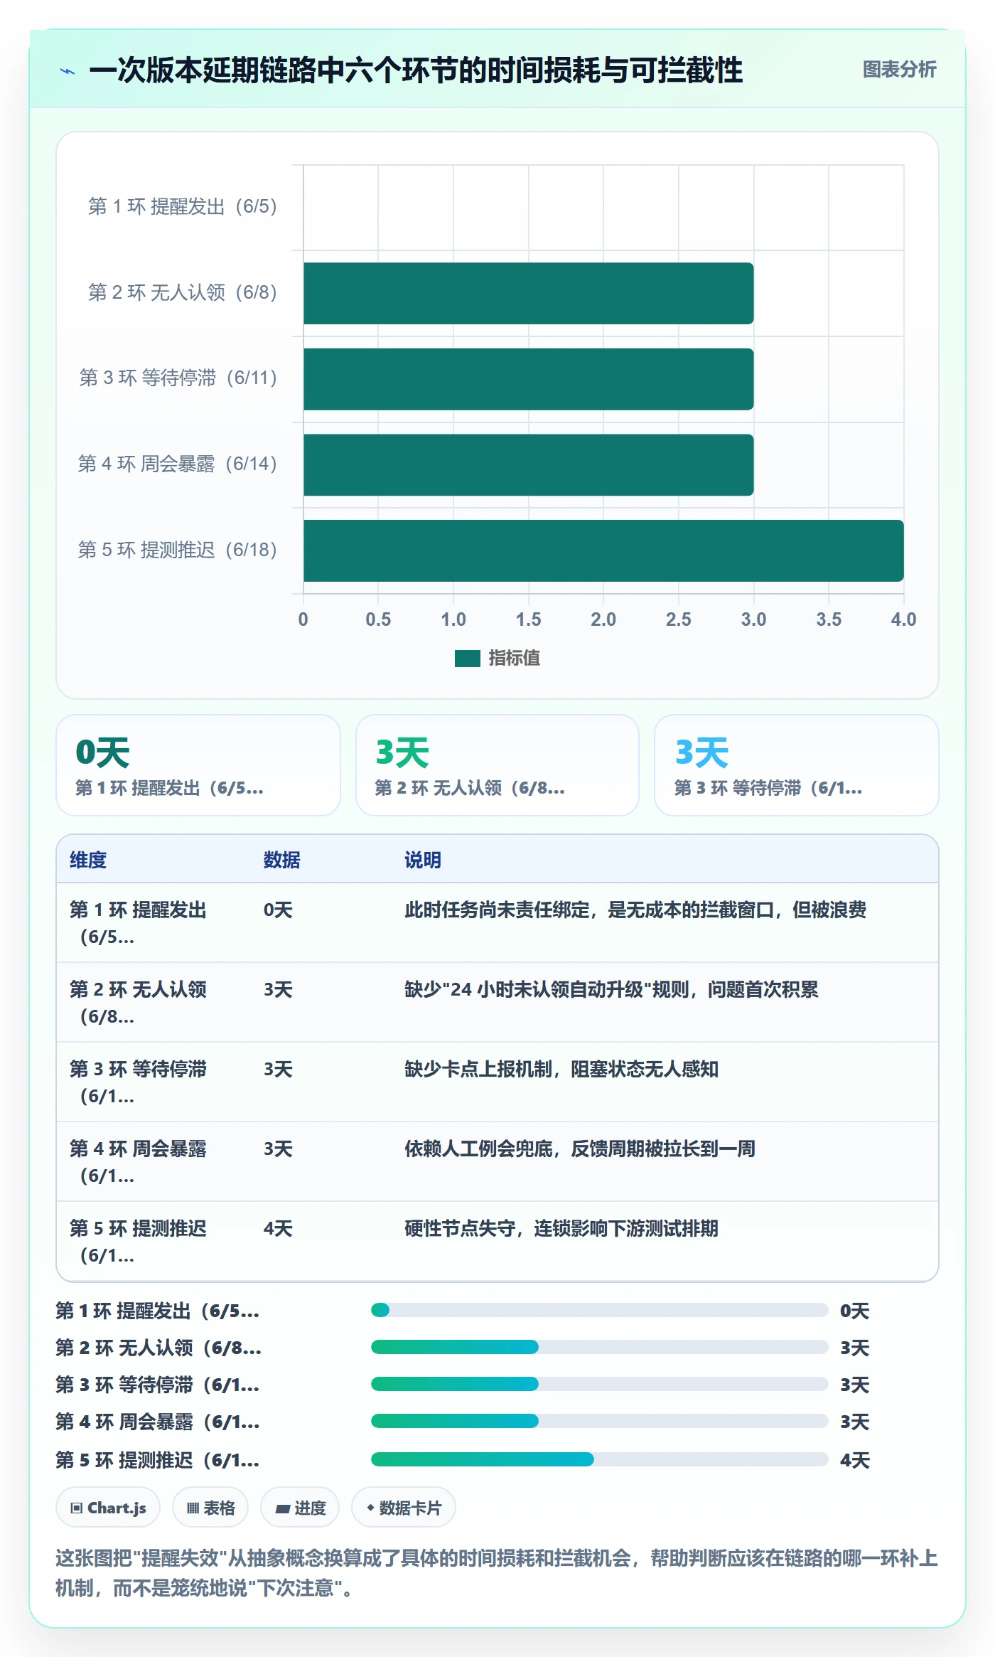Viewport: 995px width, 1657px height.
Task: Click the 第 1 环 提醒发出（6/5） axis label
Action: pos(182,207)
